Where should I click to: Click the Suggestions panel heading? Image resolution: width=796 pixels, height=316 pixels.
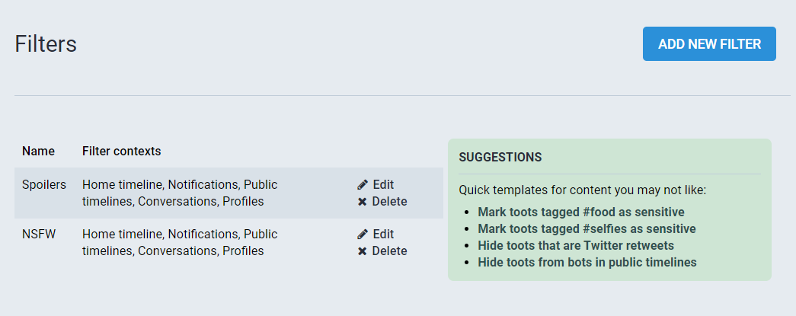pyautogui.click(x=500, y=157)
